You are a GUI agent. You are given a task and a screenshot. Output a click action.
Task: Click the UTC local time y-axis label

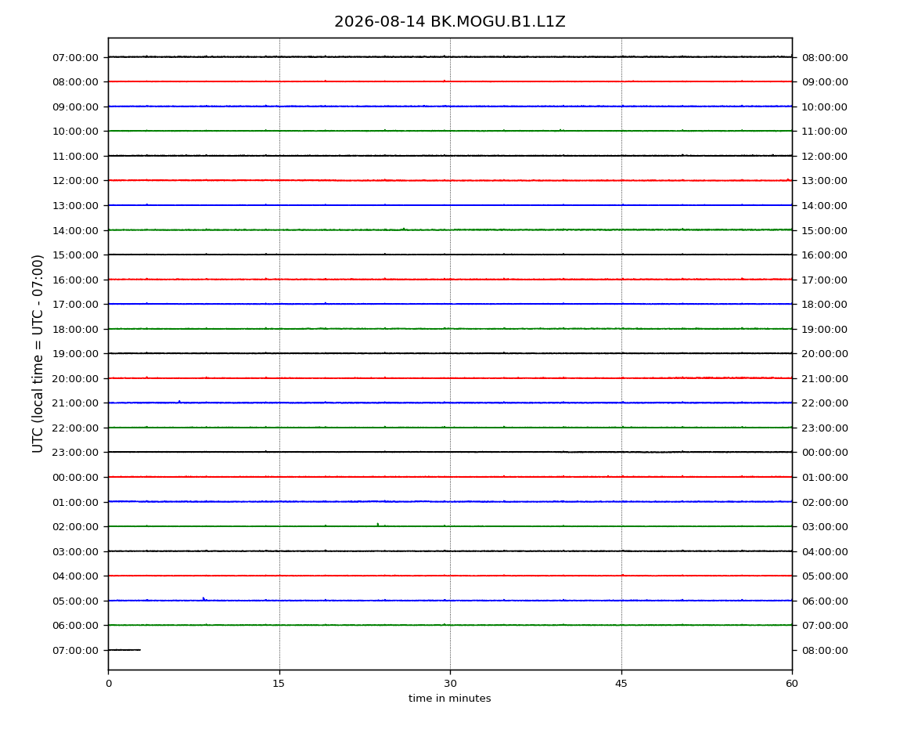tap(38, 353)
